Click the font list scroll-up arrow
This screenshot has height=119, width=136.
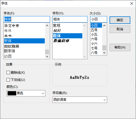tap(47, 25)
